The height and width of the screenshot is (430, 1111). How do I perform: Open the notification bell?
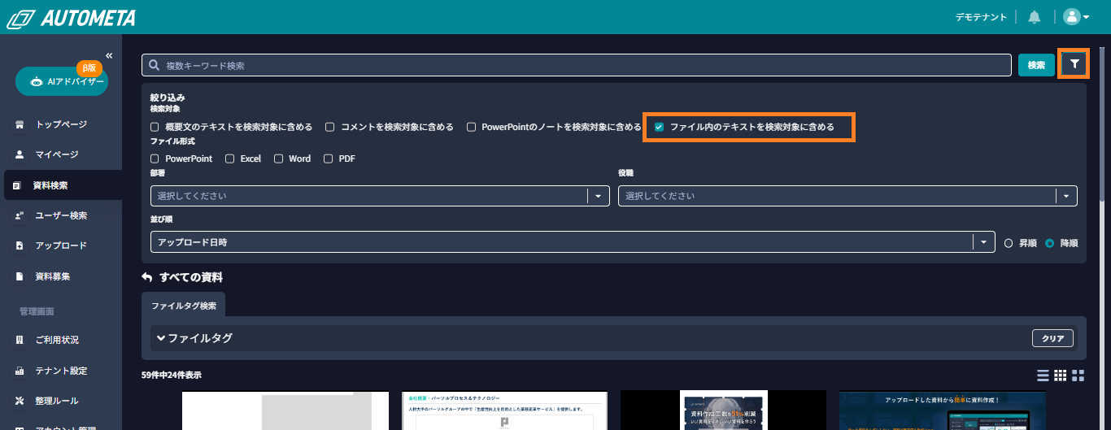pyautogui.click(x=1035, y=17)
